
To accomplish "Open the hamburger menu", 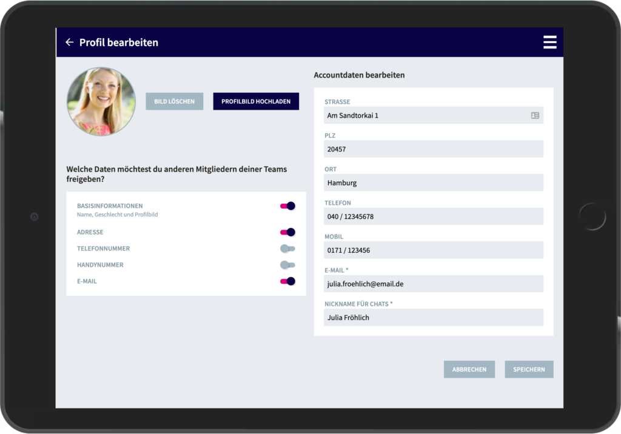I will click(x=549, y=42).
